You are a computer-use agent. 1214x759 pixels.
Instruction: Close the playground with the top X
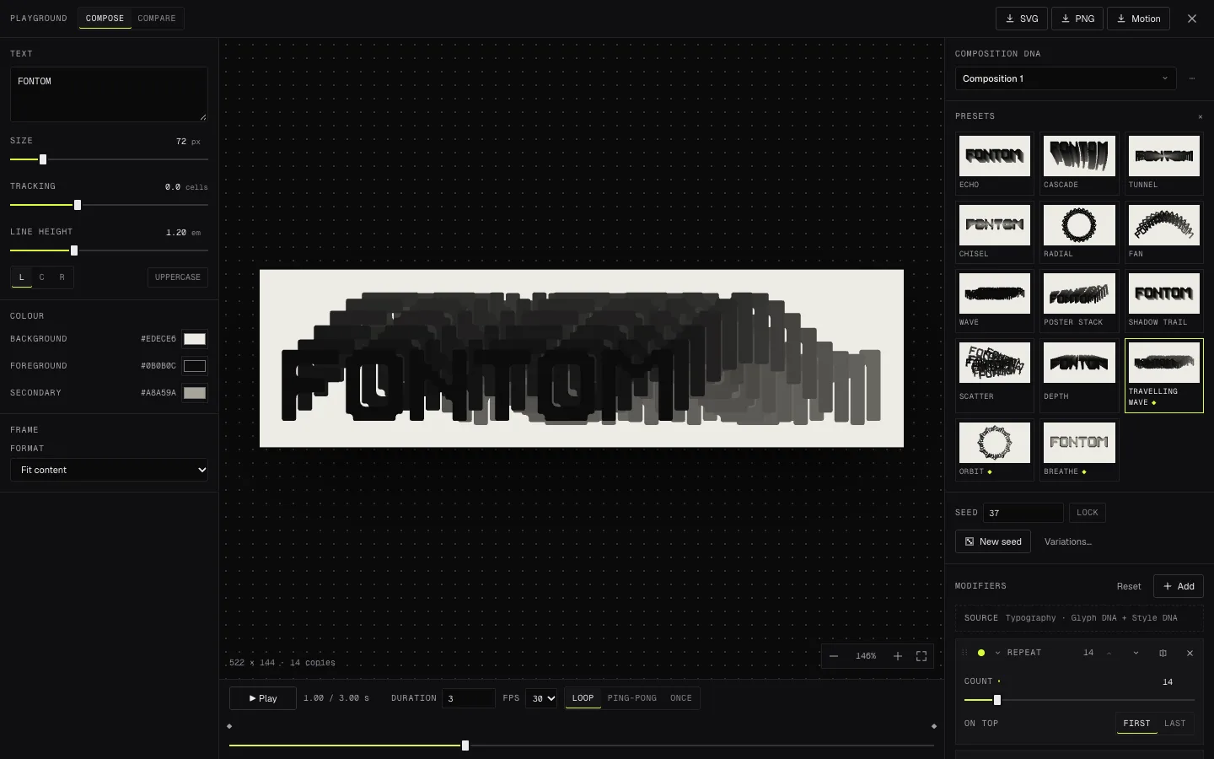[1192, 19]
